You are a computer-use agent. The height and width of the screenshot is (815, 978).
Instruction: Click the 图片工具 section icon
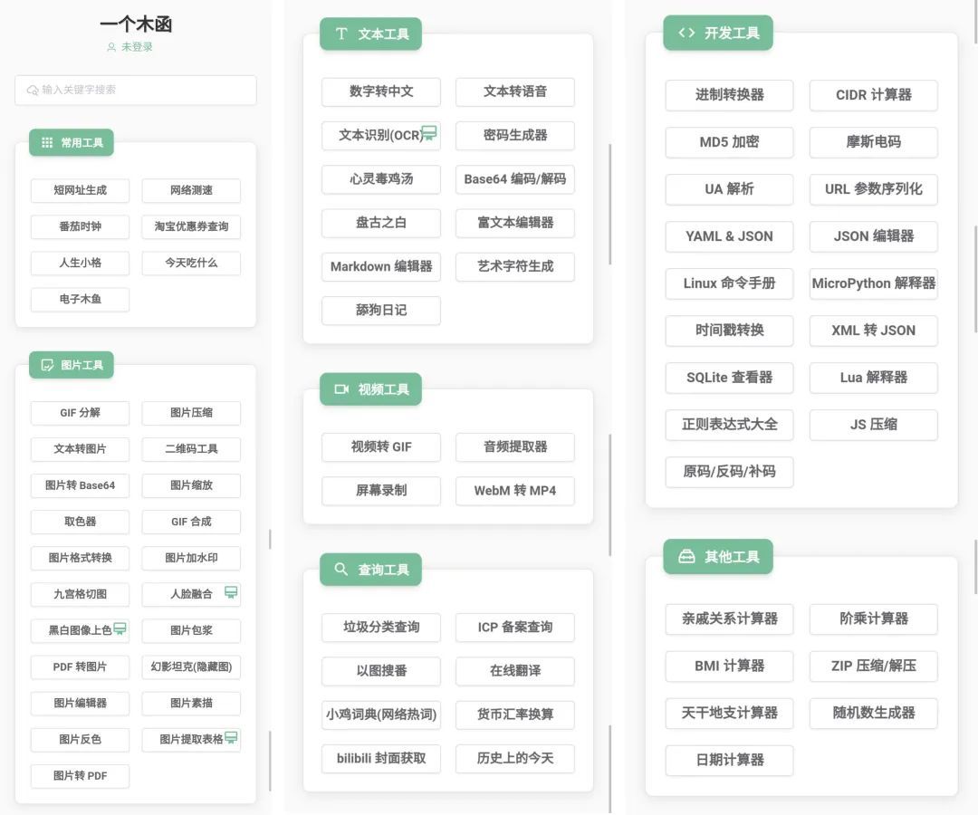(47, 366)
